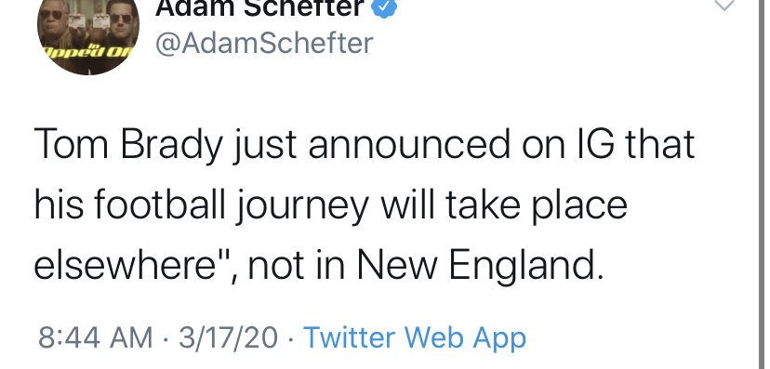Click the blue verified checkmark badge
770x369 pixels.
(384, 7)
